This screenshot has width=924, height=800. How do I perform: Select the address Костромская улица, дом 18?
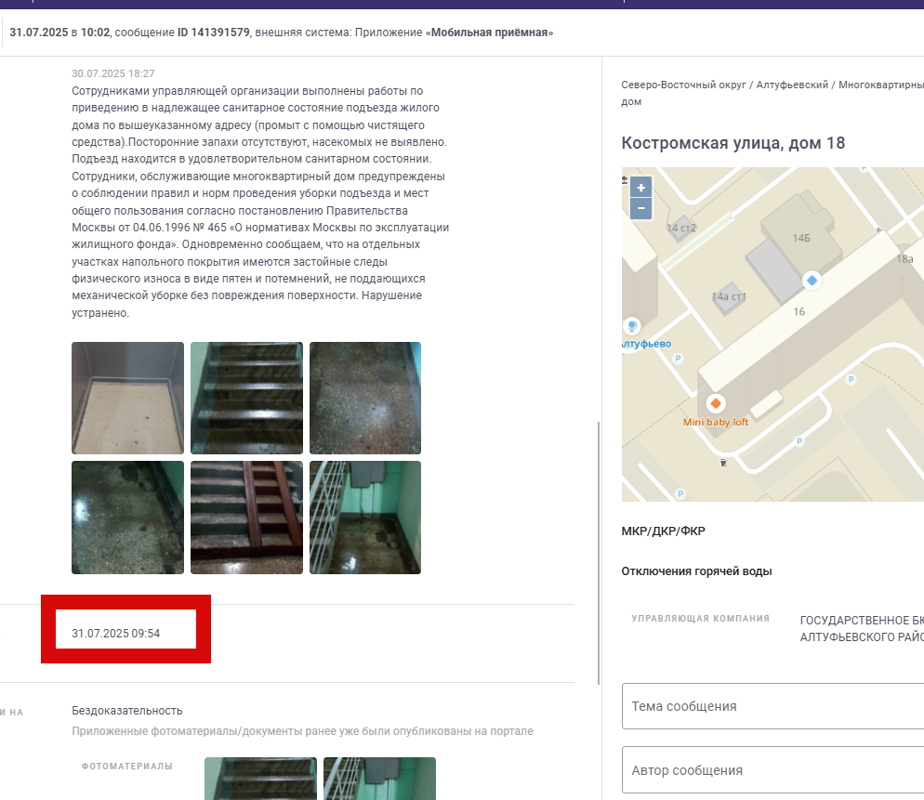(x=733, y=143)
